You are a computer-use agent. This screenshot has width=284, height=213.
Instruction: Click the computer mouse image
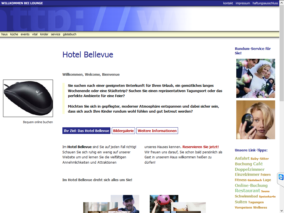coord(28,98)
